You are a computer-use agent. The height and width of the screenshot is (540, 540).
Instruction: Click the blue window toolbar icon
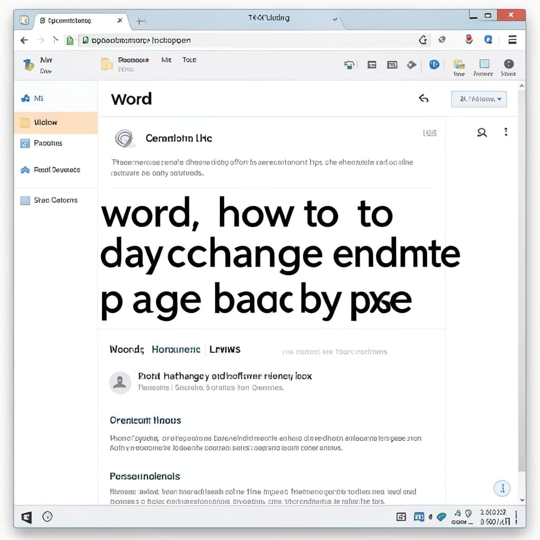point(484,64)
